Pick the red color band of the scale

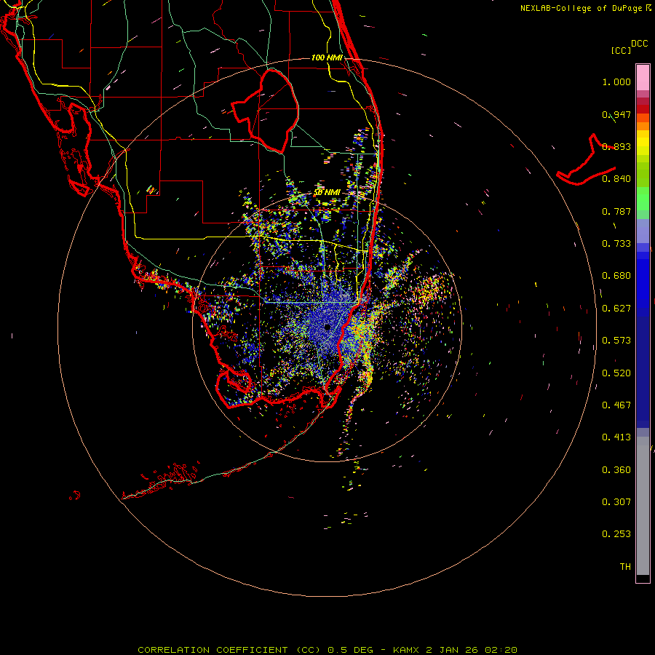point(643,109)
